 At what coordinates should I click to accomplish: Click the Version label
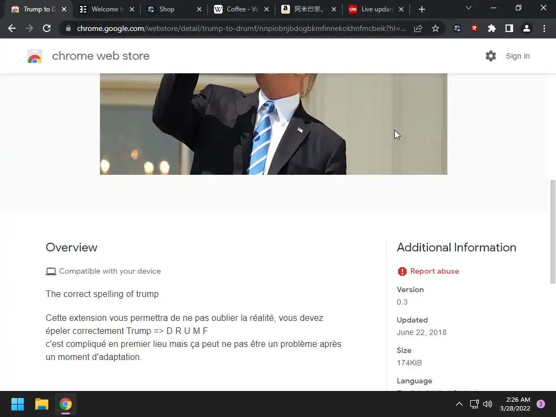click(410, 290)
